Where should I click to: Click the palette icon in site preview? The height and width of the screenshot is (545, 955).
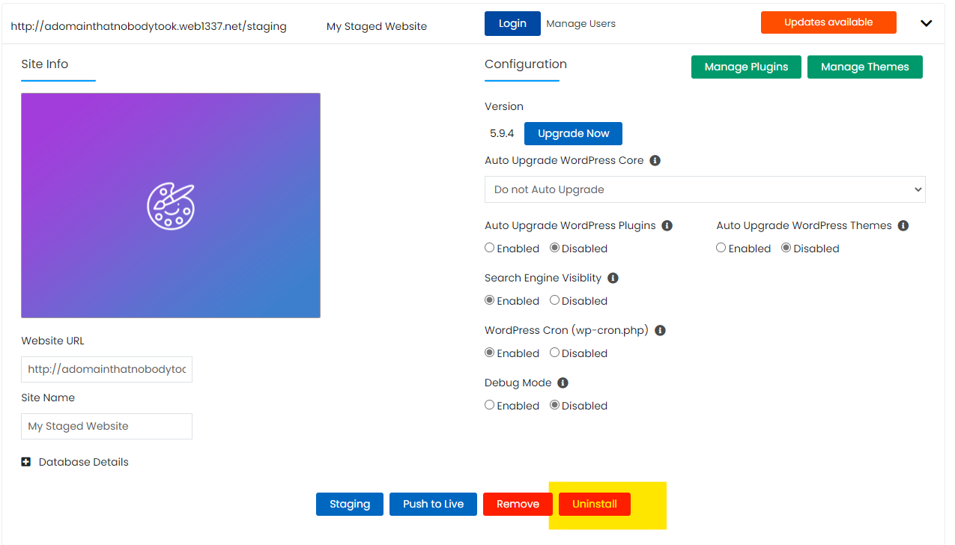coord(170,206)
